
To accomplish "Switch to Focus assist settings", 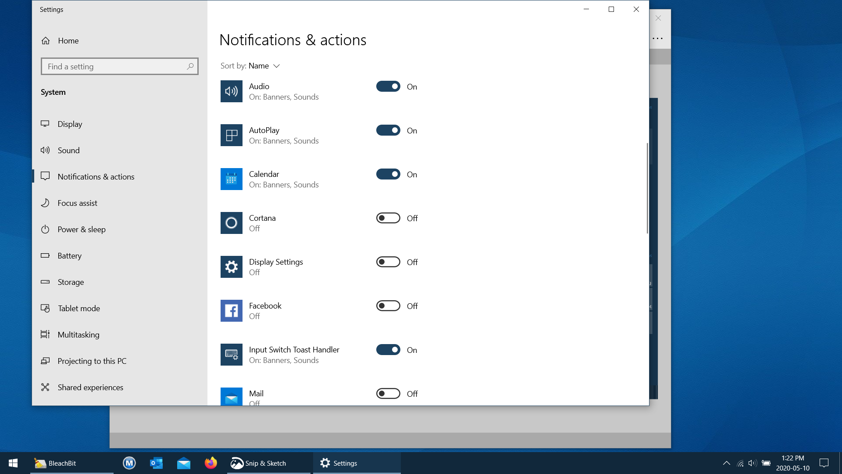I will (78, 203).
